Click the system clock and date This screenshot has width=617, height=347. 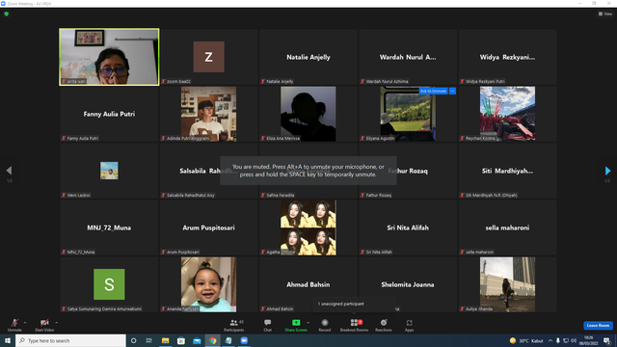[589, 340]
